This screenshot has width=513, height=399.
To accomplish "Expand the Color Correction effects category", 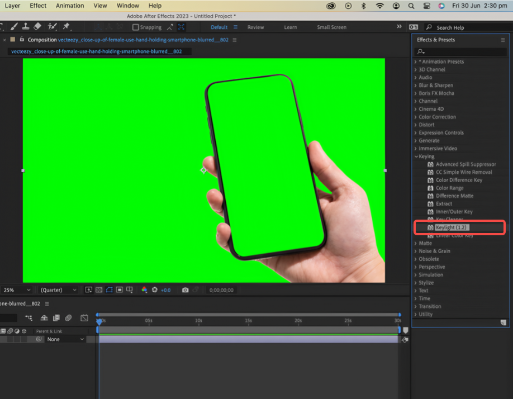I will coord(437,117).
